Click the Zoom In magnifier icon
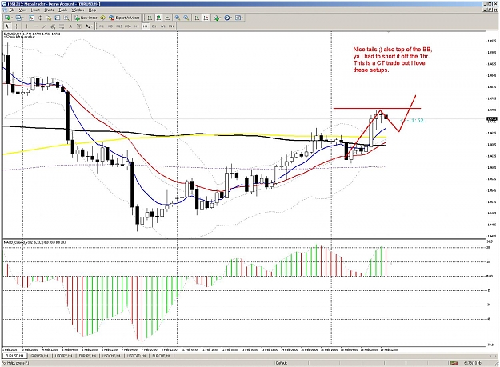 (178, 18)
